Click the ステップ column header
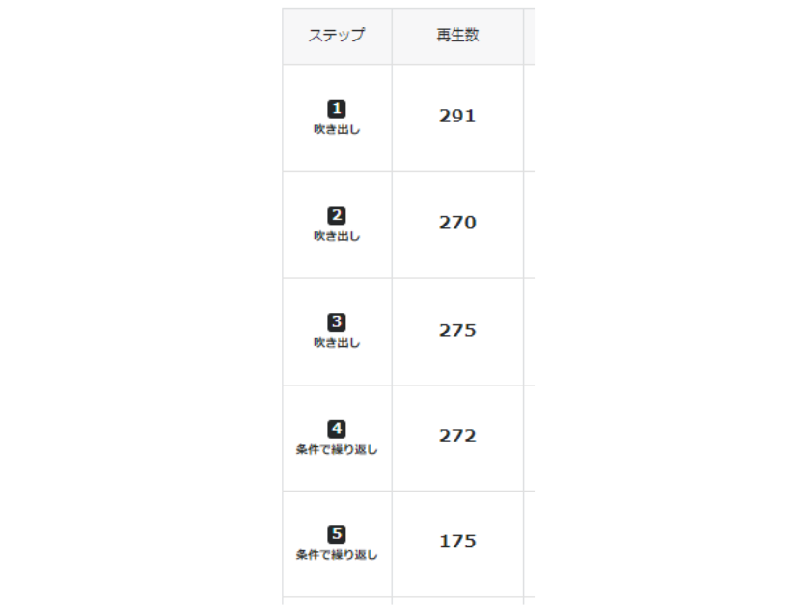Image resolution: width=798 pixels, height=612 pixels. pos(337,37)
